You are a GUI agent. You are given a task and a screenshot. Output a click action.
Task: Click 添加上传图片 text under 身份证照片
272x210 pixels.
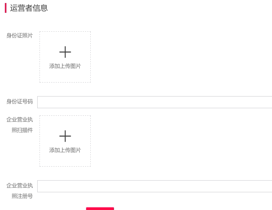pos(65,66)
